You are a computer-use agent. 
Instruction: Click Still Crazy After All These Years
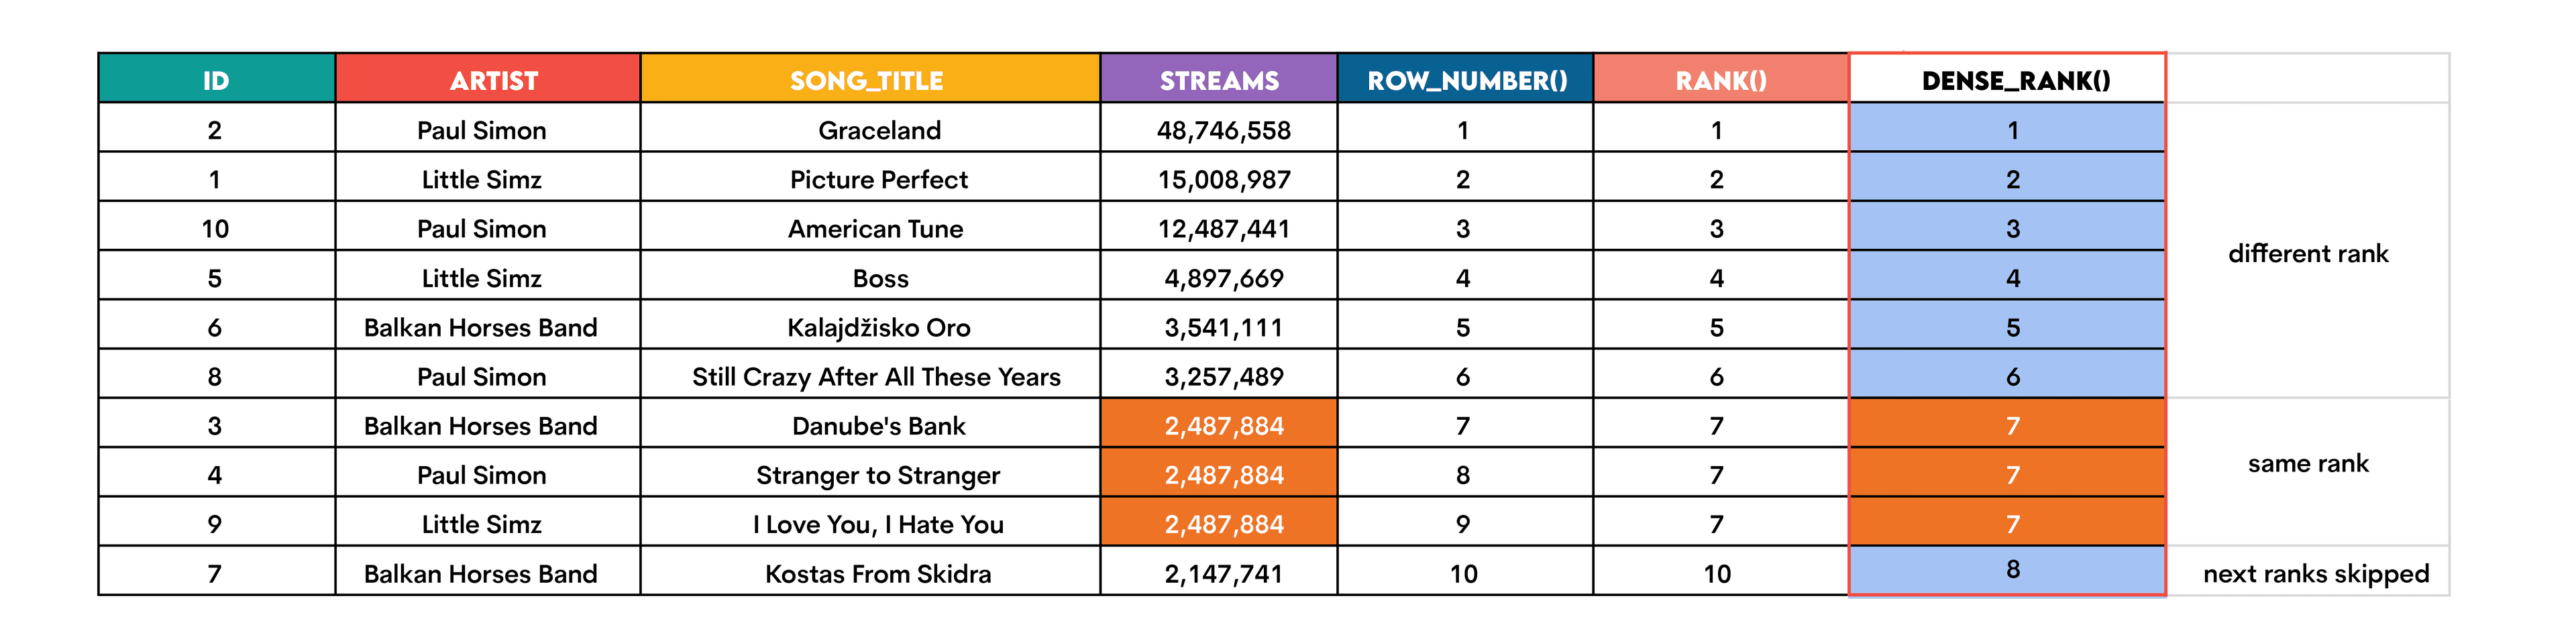[x=876, y=377]
